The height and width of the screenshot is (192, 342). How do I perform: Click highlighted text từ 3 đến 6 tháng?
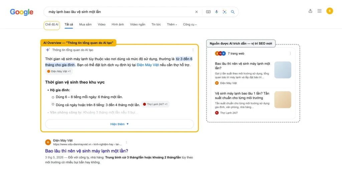(184, 59)
